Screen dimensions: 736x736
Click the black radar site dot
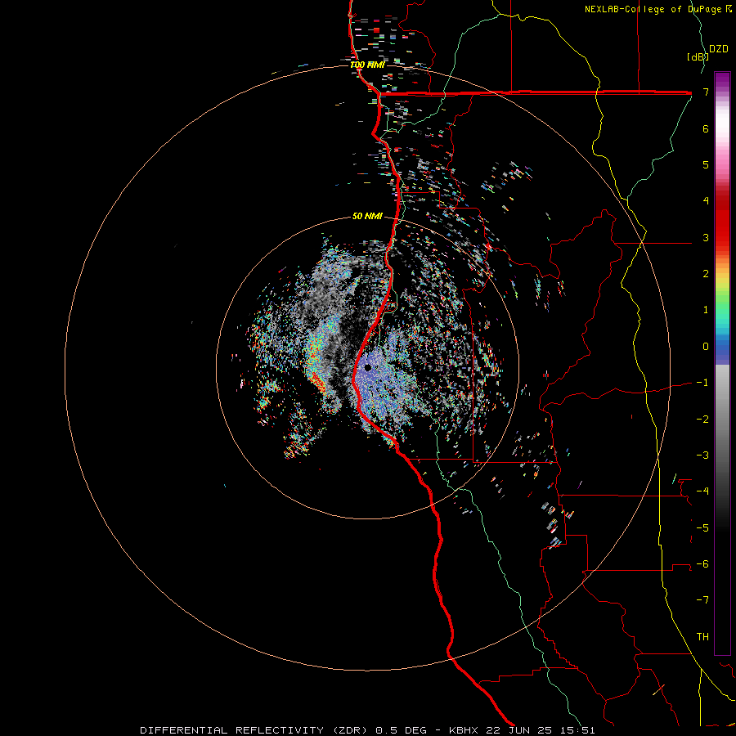[367, 367]
